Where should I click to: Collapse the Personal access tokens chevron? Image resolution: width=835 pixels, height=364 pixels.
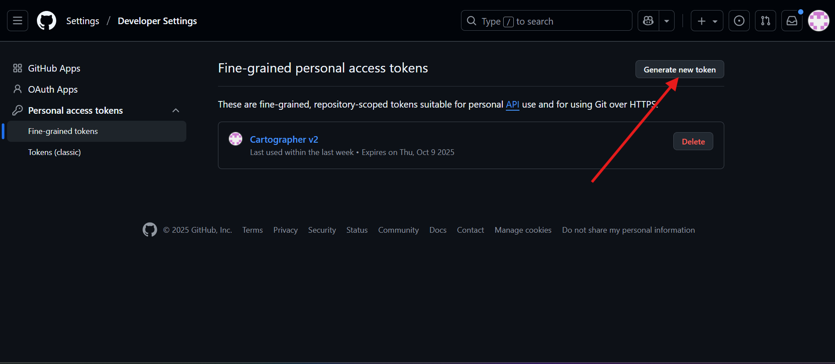[176, 110]
